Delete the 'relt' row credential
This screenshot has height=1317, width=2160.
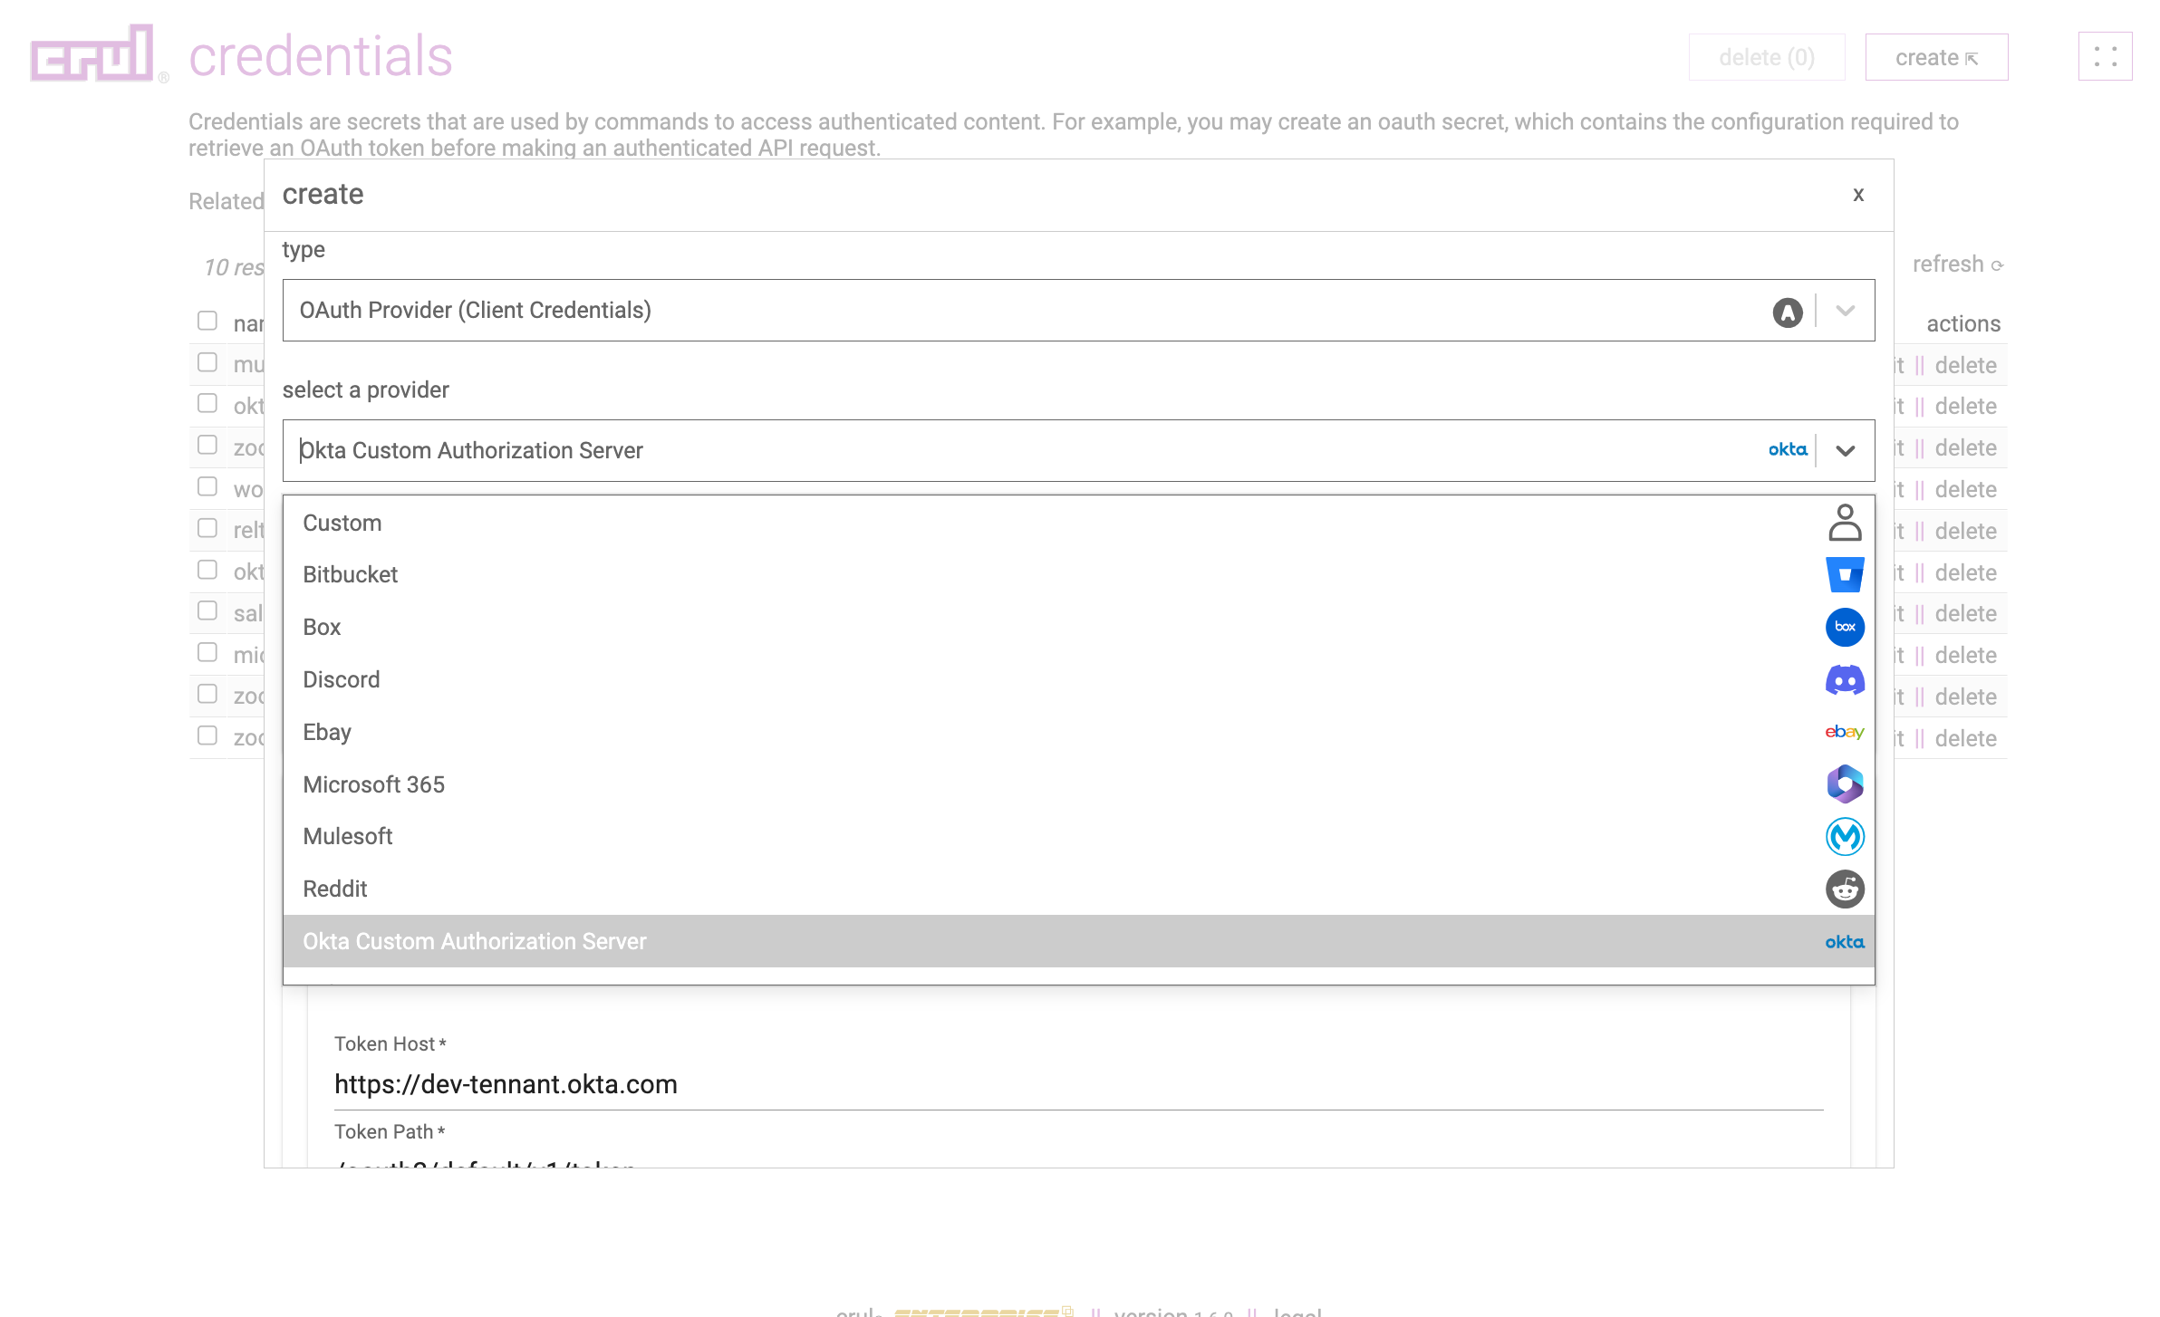point(1965,531)
